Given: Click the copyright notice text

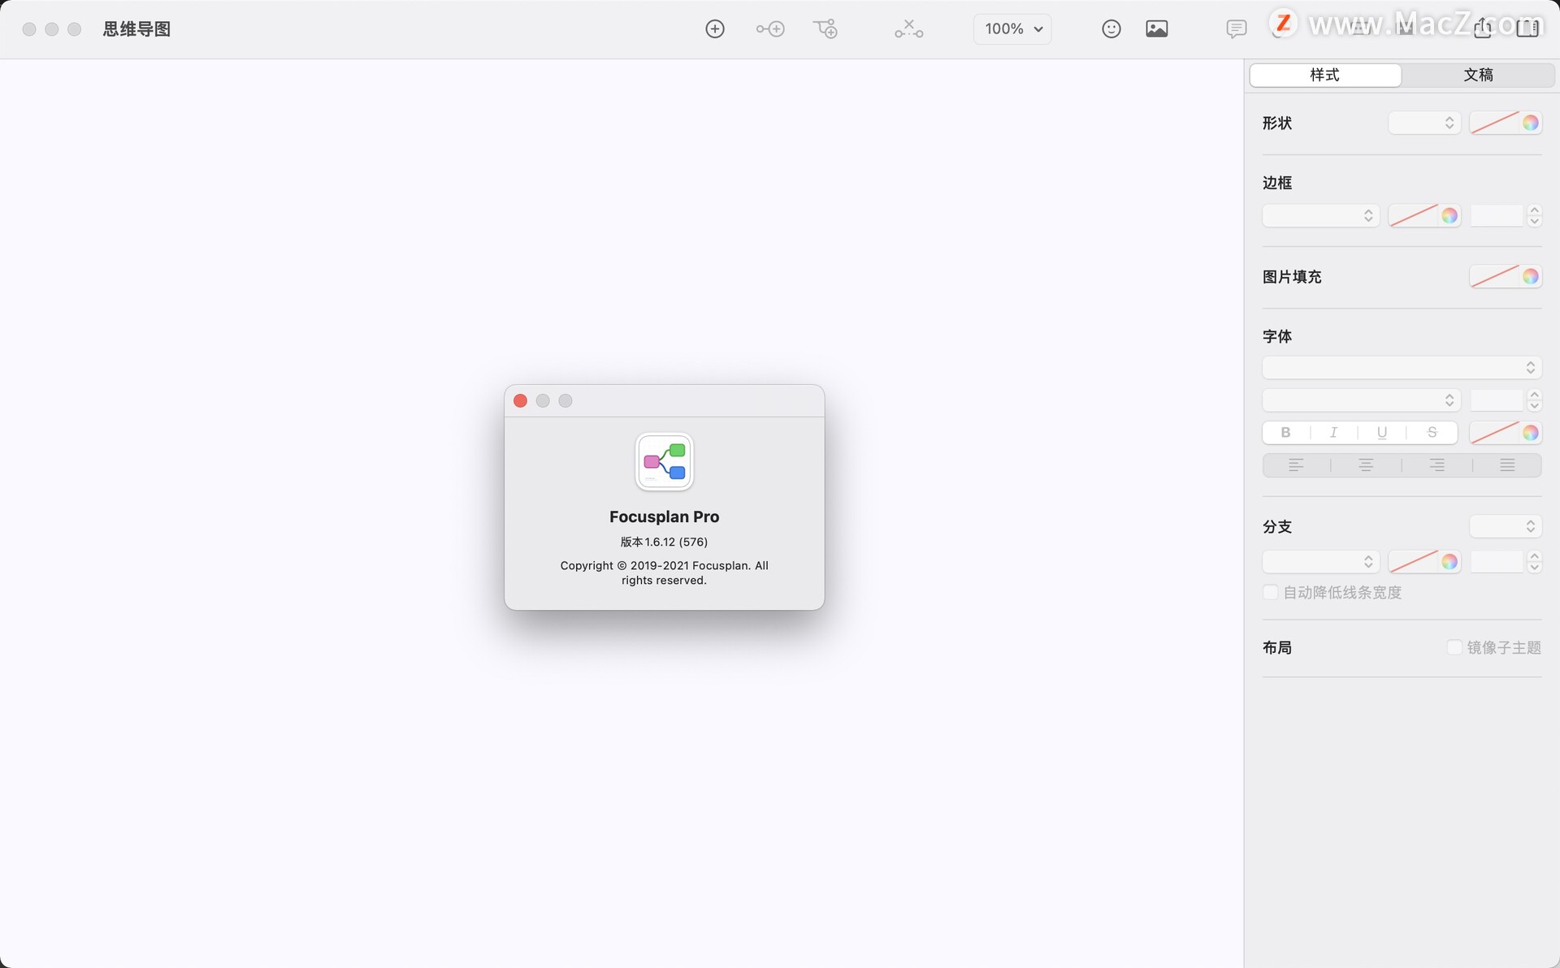Looking at the screenshot, I should click(x=665, y=573).
